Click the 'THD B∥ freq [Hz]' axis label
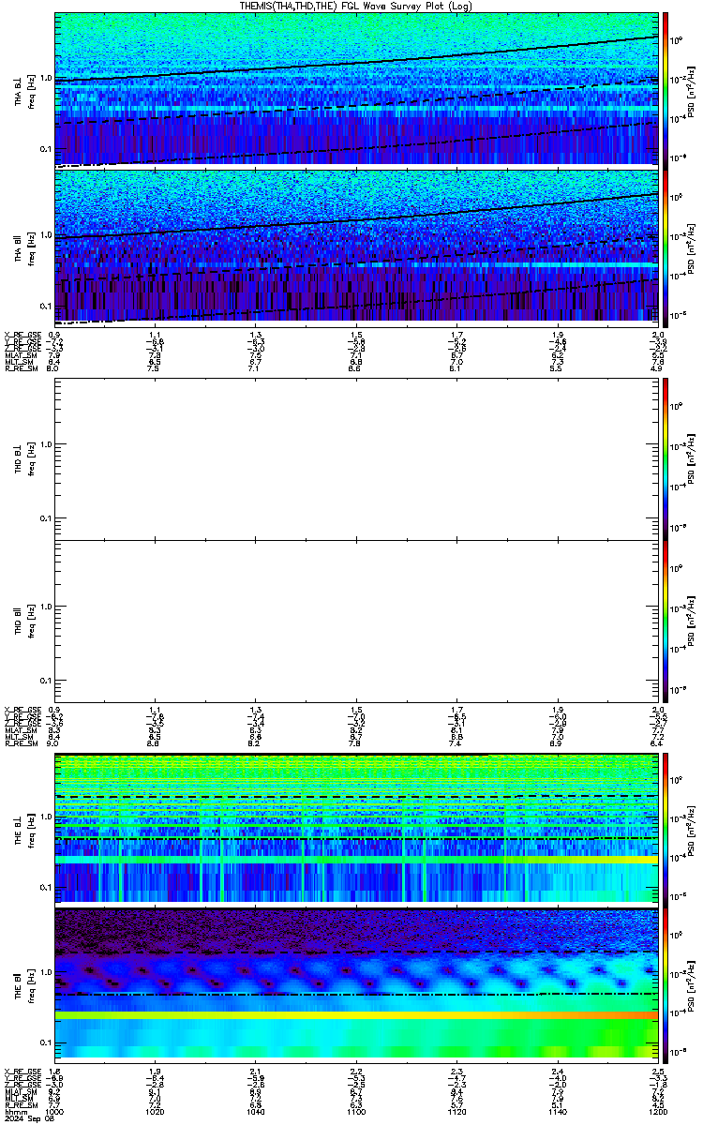 [23, 620]
